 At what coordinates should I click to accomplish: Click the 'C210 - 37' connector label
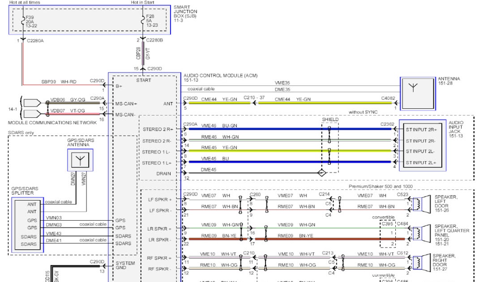254,98
